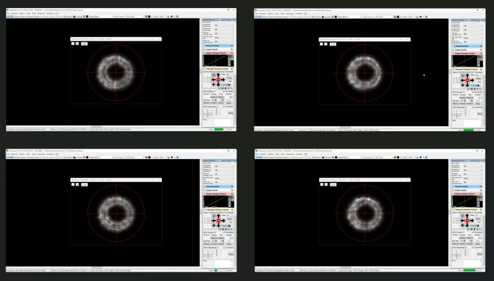
Task: Click the Notes text box in top-left window
Action: click(x=223, y=122)
